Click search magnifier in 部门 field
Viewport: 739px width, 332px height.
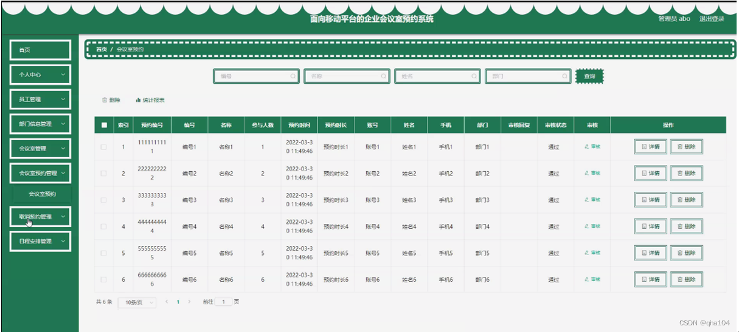point(564,76)
